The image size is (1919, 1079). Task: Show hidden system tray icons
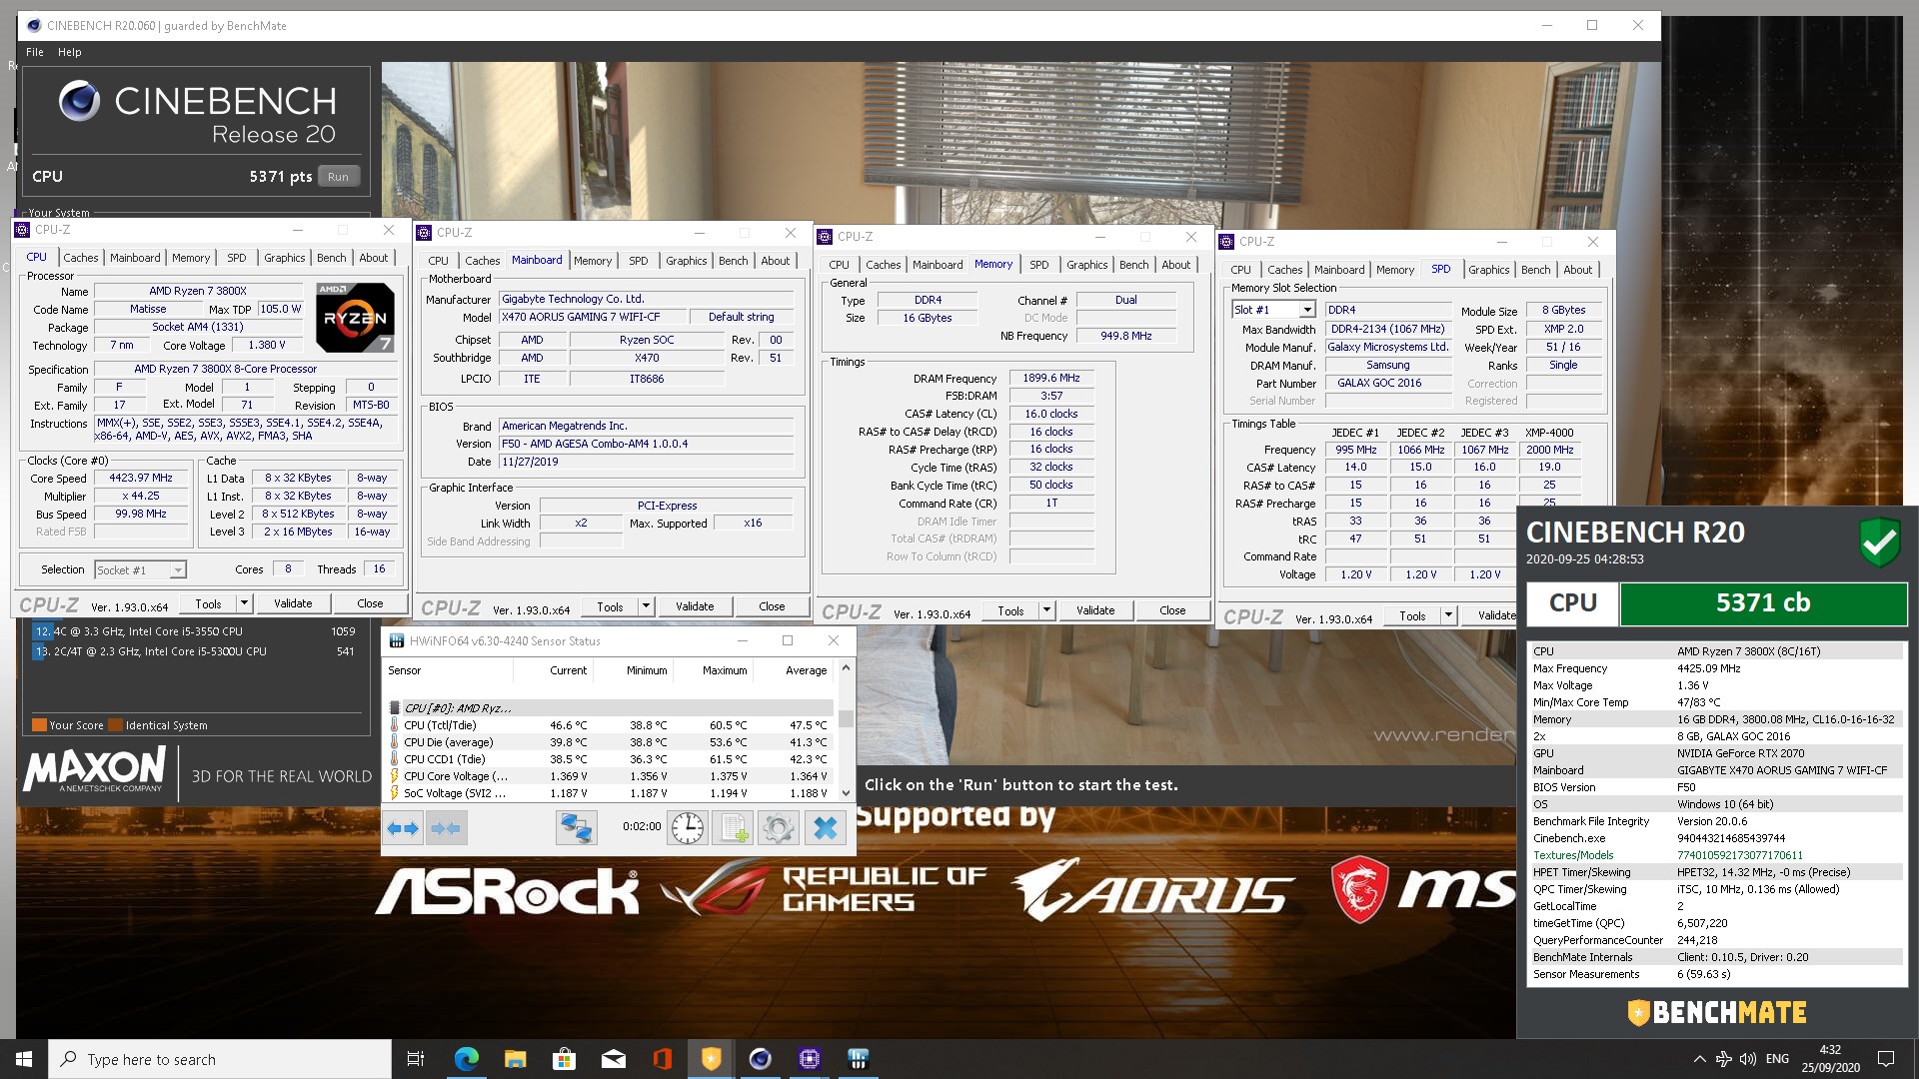(1699, 1059)
